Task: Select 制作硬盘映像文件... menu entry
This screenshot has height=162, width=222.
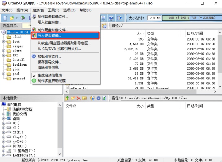Action: click(65, 29)
